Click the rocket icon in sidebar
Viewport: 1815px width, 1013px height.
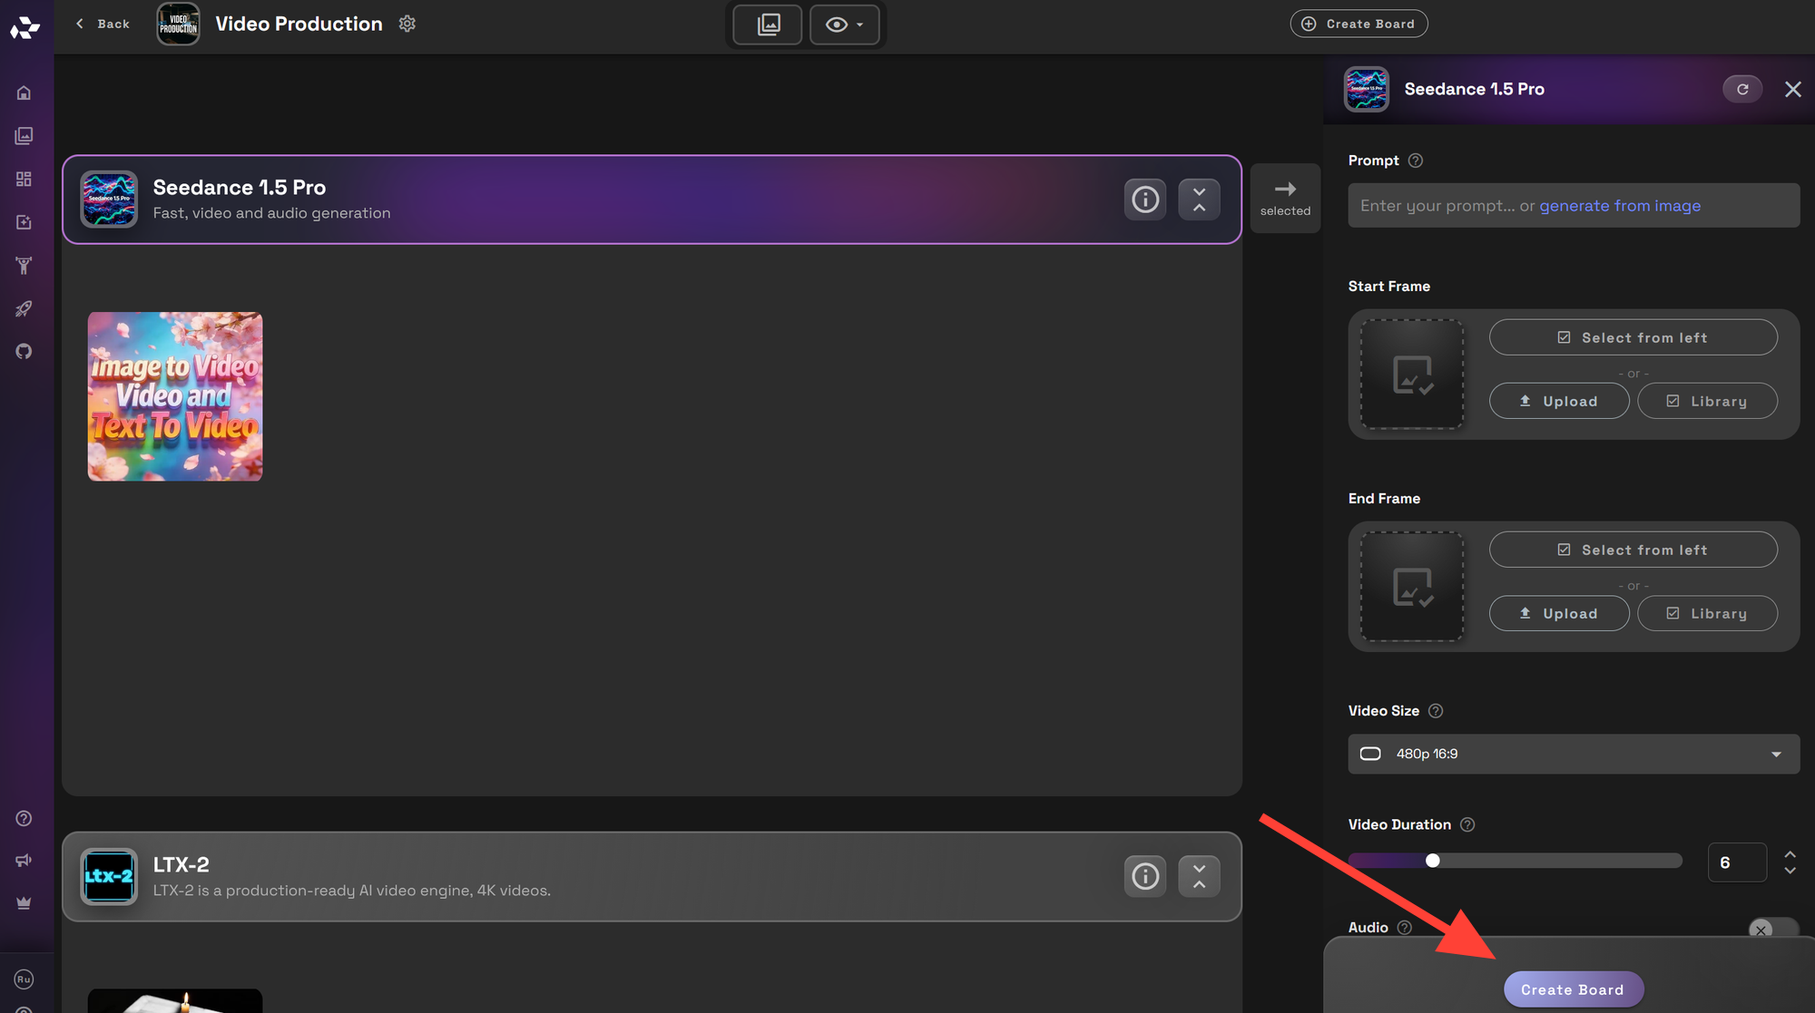coord(25,308)
